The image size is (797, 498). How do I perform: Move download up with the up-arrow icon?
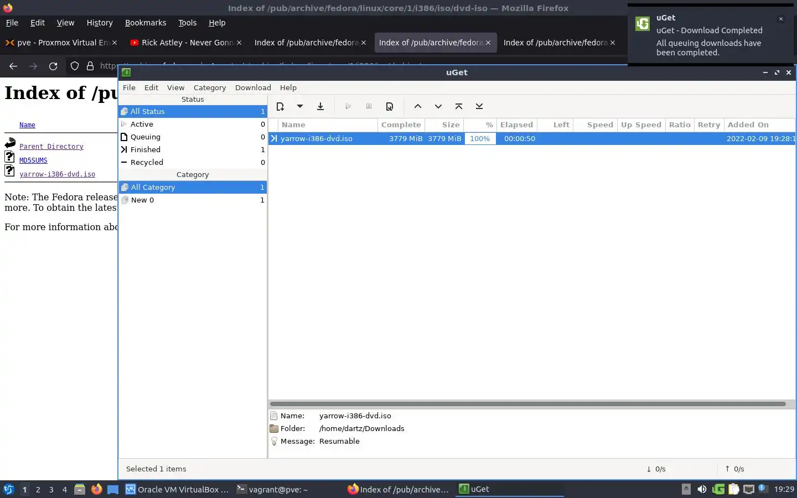pyautogui.click(x=418, y=106)
